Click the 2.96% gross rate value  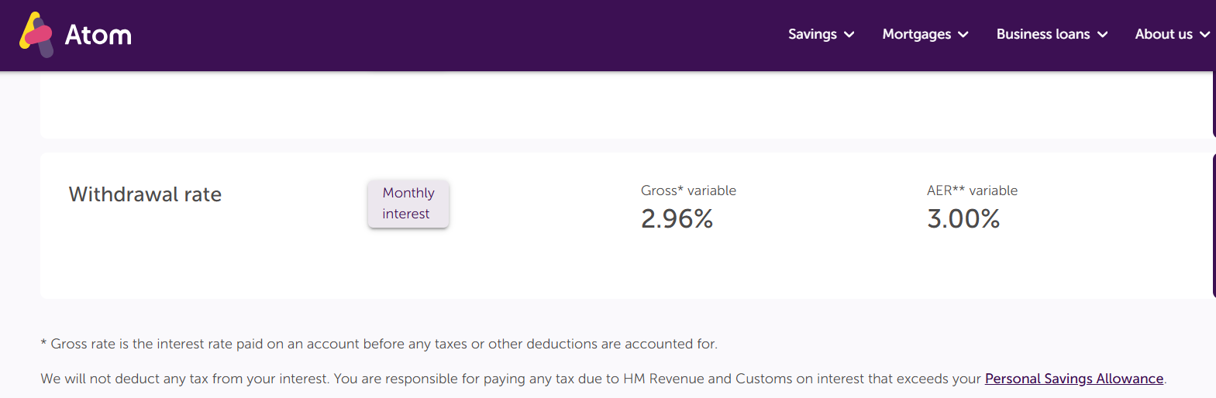677,219
